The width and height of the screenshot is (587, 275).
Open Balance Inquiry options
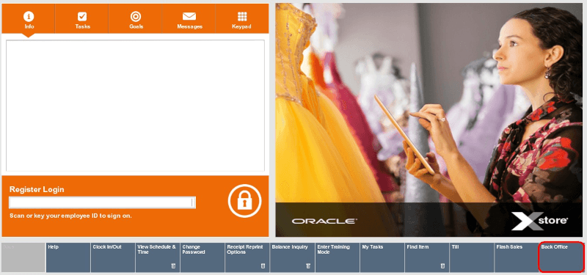coord(292,257)
